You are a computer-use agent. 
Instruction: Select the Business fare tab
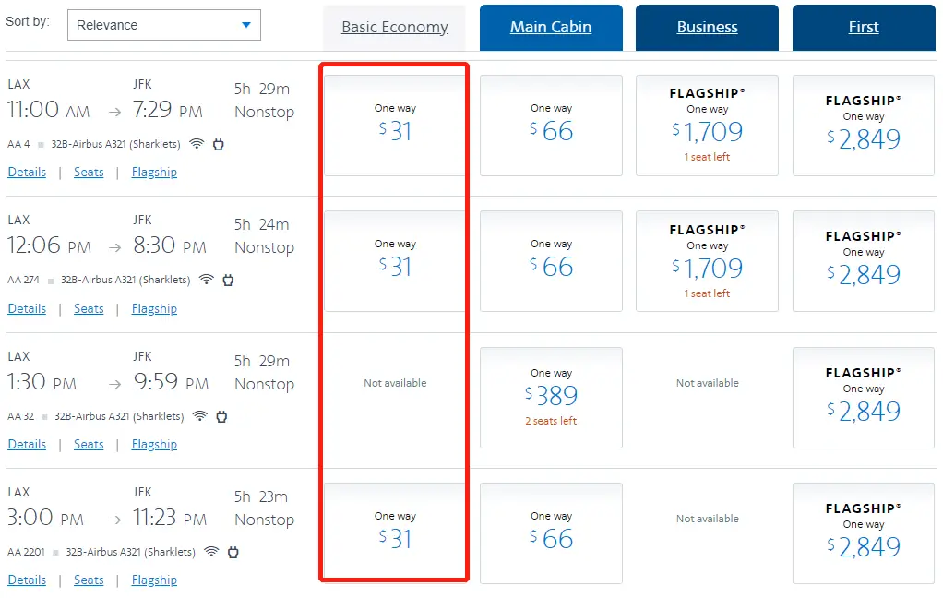[707, 28]
